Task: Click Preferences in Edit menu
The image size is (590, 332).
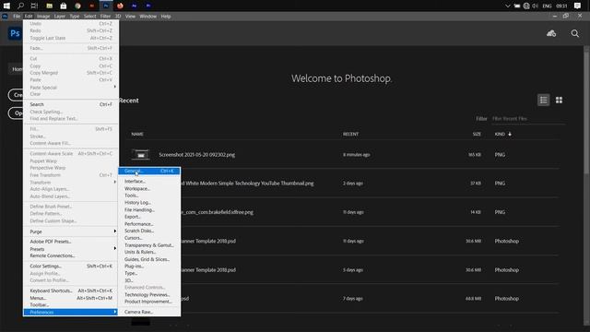Action: pyautogui.click(x=71, y=312)
